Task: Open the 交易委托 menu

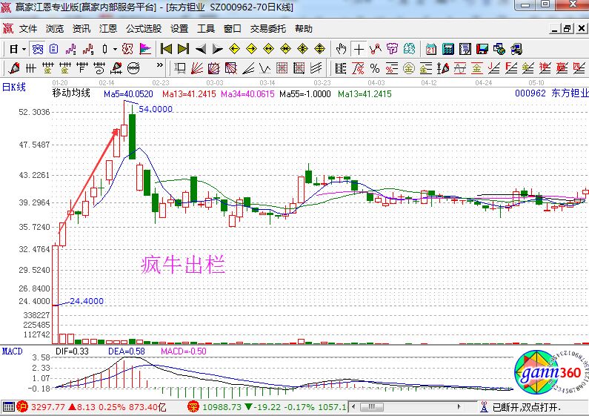Action: 267,29
